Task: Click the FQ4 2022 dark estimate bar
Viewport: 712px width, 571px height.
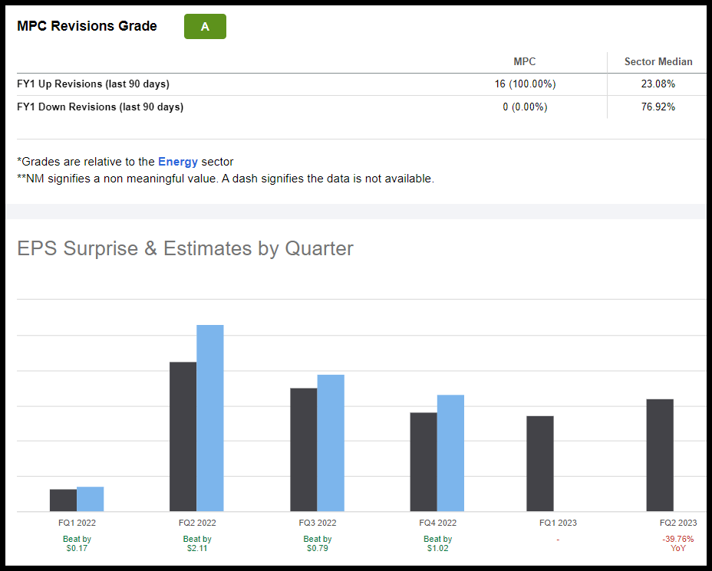Action: coord(424,462)
